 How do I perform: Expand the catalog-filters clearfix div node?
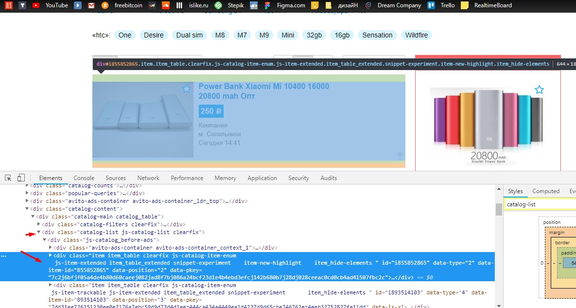(x=38, y=224)
